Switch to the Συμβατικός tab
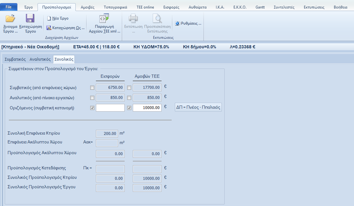 [x=15, y=59]
